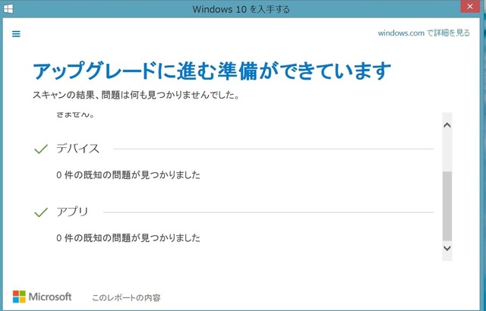Click the scrollbar down arrow
The height and width of the screenshot is (311, 486).
[447, 248]
